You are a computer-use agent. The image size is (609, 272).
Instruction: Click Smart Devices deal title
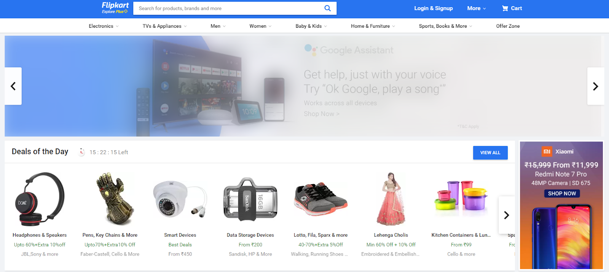tap(180, 235)
